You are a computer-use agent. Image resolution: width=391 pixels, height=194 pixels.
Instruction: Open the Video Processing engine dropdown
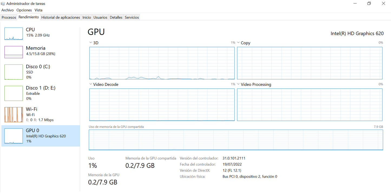point(238,84)
